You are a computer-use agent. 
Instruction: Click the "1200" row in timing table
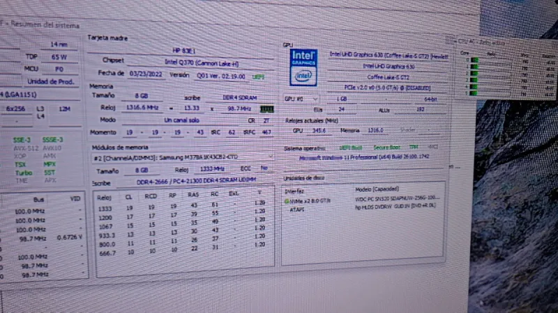click(x=181, y=216)
